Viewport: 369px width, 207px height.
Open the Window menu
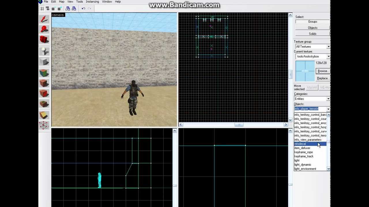(107, 2)
